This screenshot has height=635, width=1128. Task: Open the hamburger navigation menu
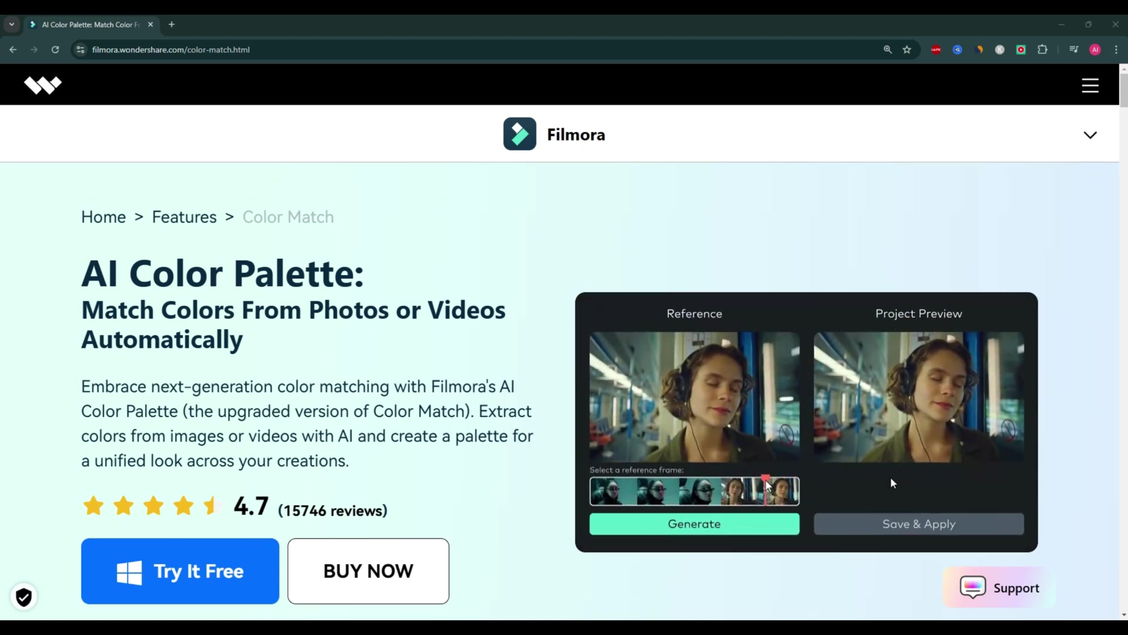pyautogui.click(x=1090, y=85)
